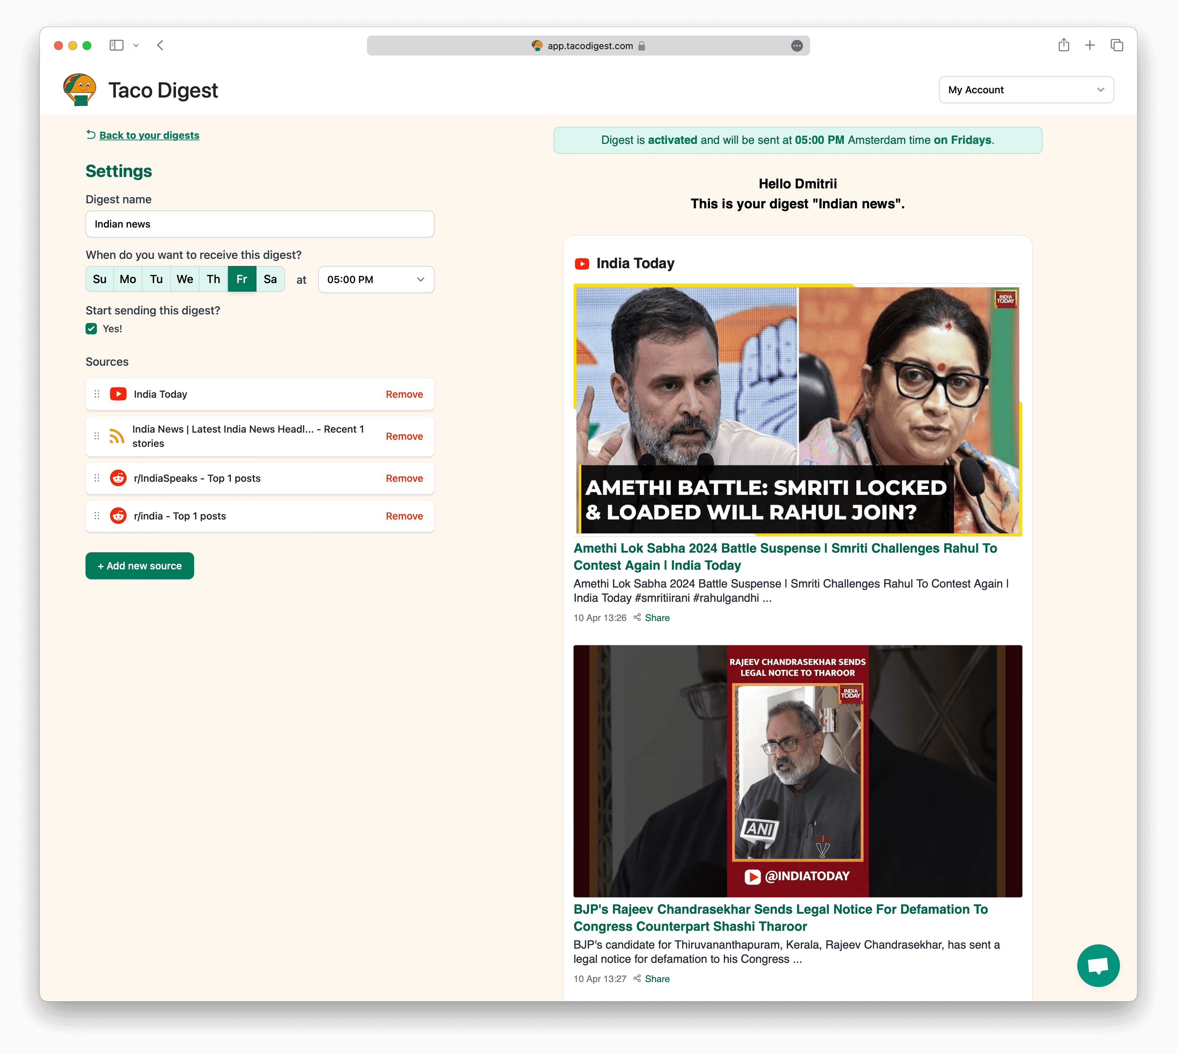Open the Safari share icon
The height and width of the screenshot is (1054, 1177).
coord(1063,45)
